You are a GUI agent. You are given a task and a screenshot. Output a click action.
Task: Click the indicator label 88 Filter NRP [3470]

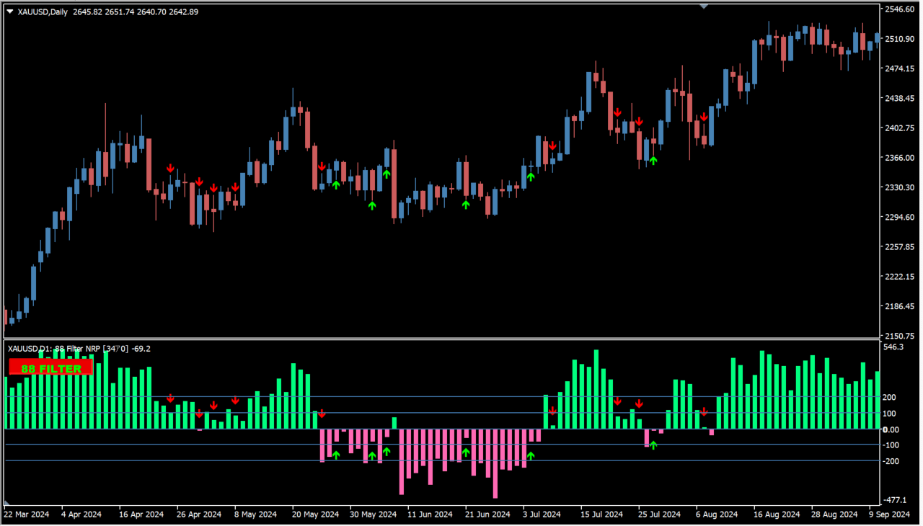pyautogui.click(x=92, y=349)
